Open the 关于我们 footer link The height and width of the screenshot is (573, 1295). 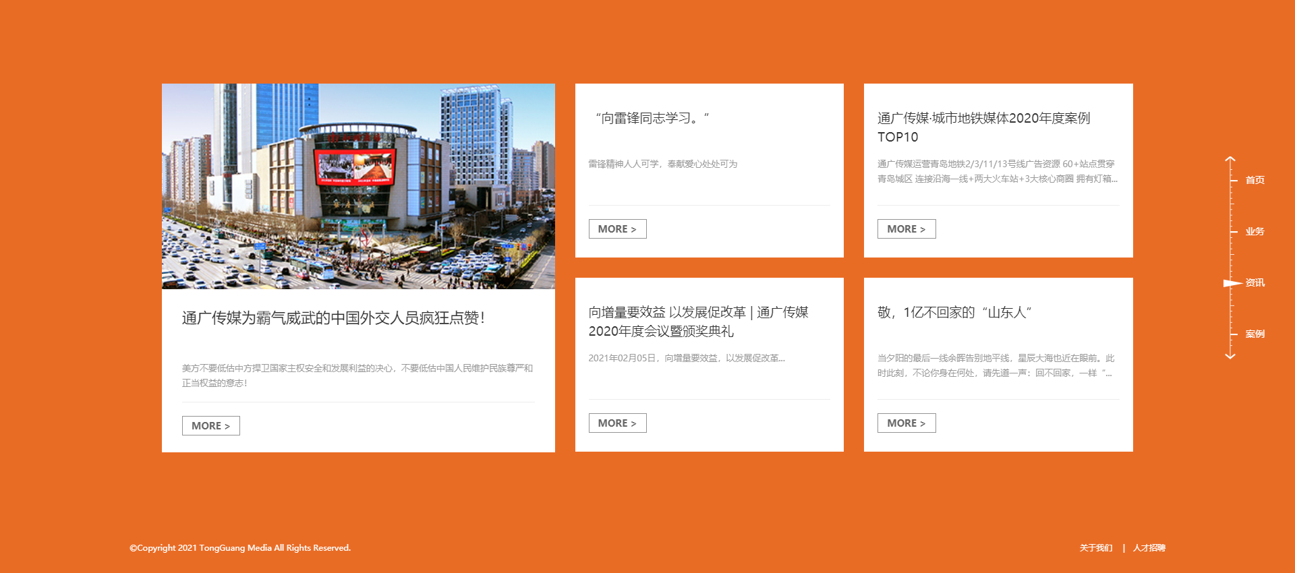(x=1096, y=548)
